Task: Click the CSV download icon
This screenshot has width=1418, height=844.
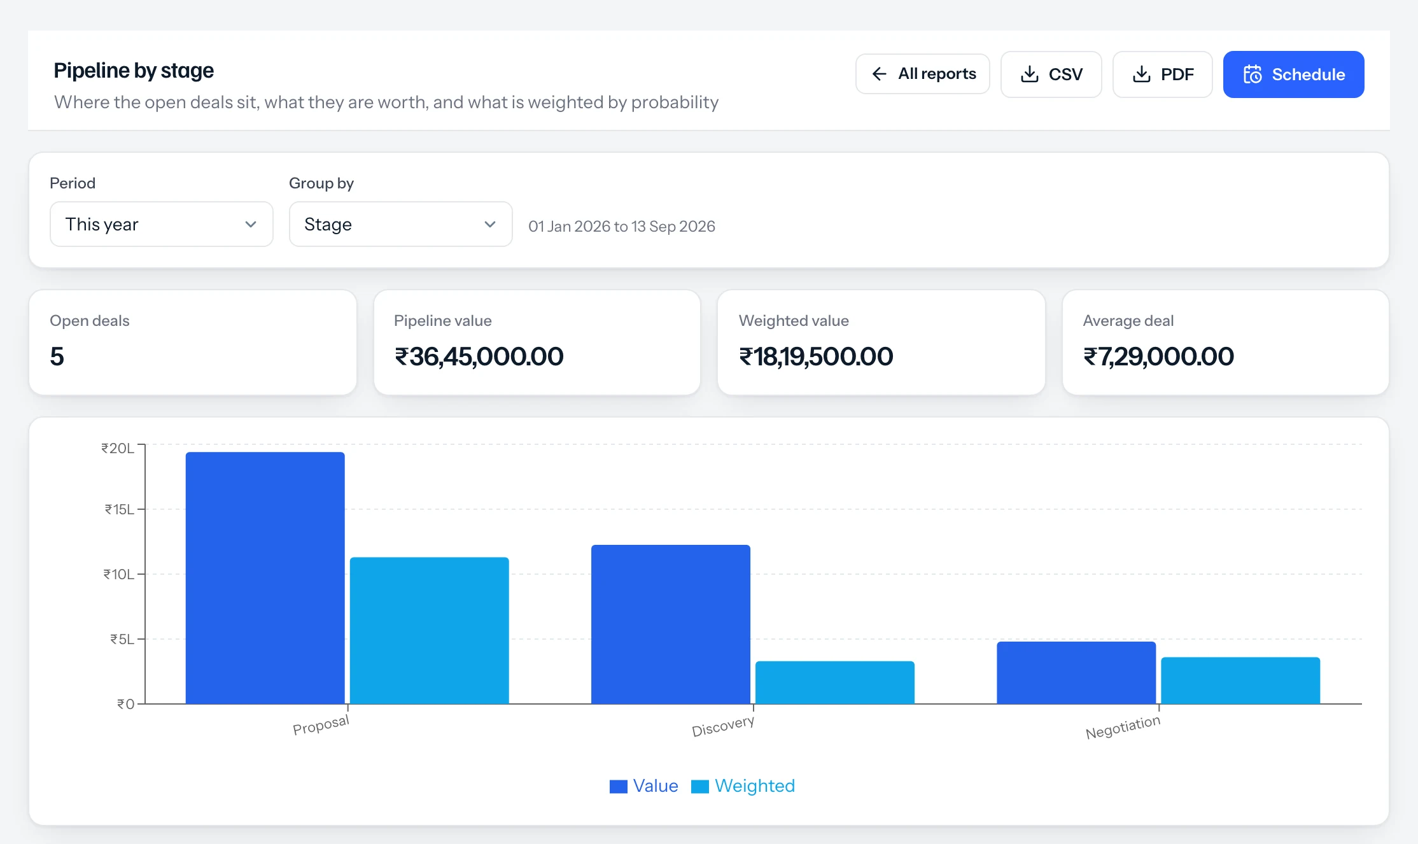Action: point(1030,74)
